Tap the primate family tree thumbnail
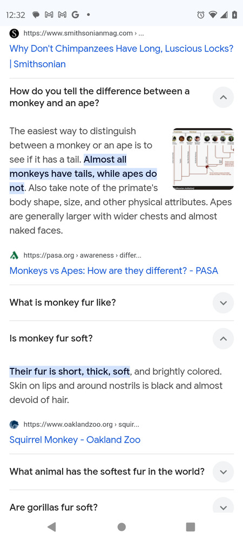The height and width of the screenshot is (541, 243). [203, 159]
